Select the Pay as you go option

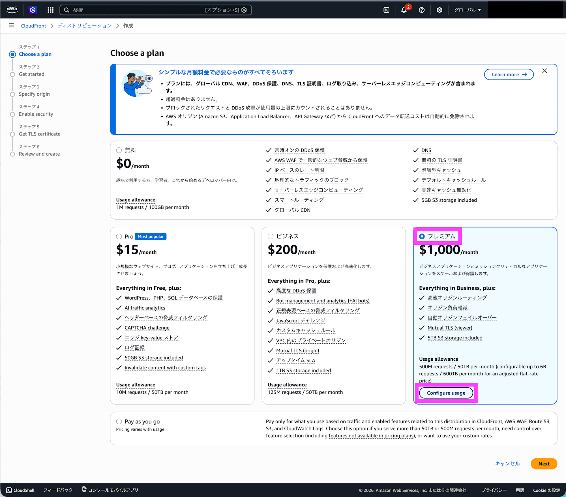pos(119,421)
